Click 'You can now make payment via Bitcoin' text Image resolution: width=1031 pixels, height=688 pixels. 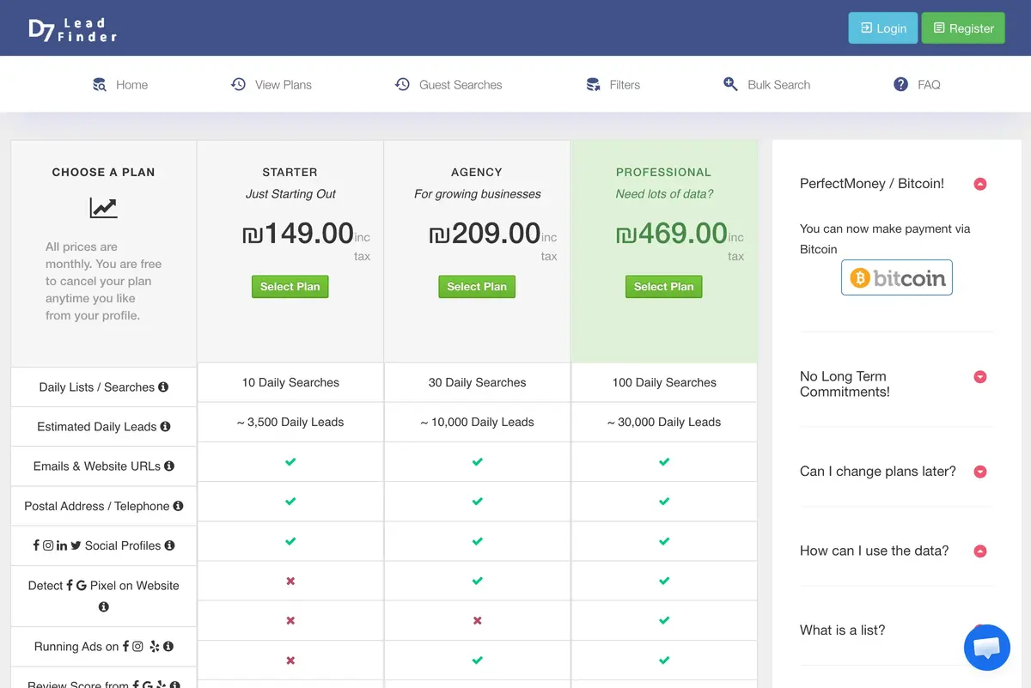[885, 239]
